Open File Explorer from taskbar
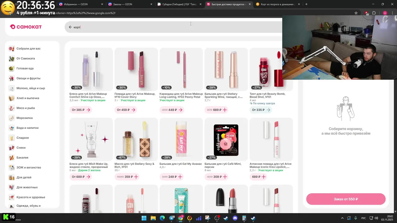The image size is (397, 223). [153, 218]
